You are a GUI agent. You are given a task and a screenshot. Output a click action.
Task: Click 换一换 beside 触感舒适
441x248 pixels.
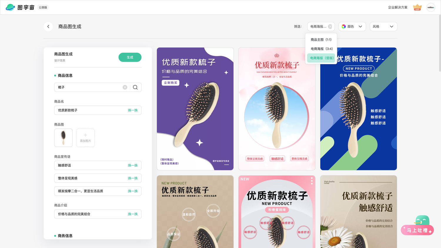click(133, 165)
